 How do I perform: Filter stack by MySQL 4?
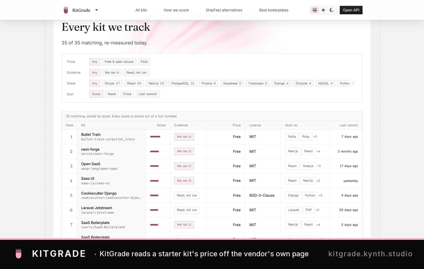click(x=325, y=83)
